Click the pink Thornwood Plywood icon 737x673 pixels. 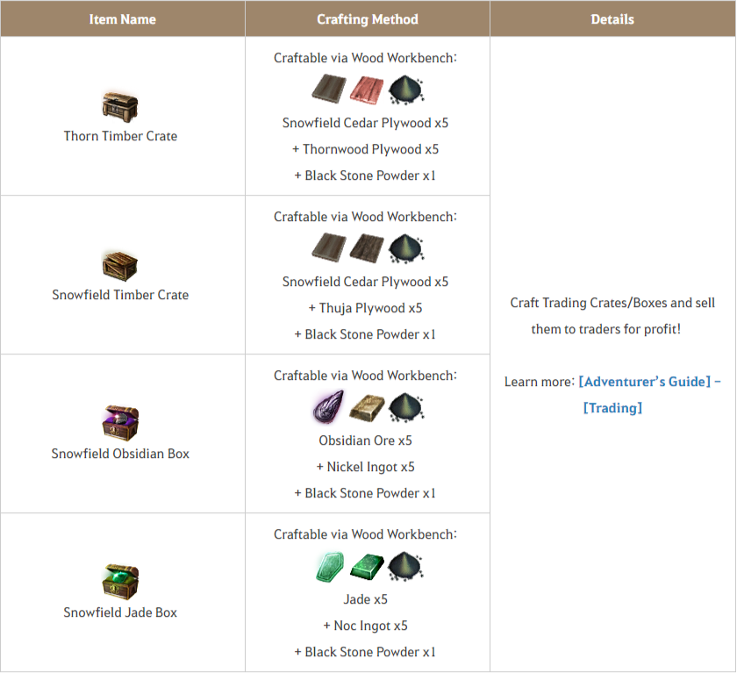pyautogui.click(x=367, y=89)
